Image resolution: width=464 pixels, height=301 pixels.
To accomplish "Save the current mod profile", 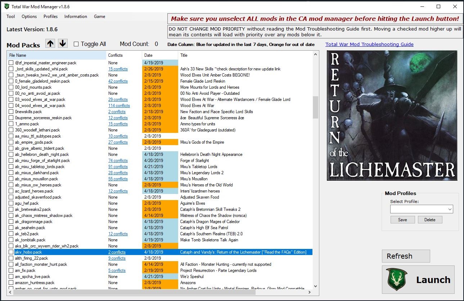I will (x=402, y=220).
